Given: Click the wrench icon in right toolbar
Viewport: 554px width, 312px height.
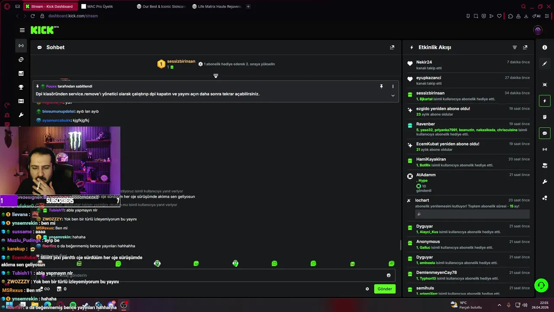Looking at the screenshot, I should click(545, 182).
